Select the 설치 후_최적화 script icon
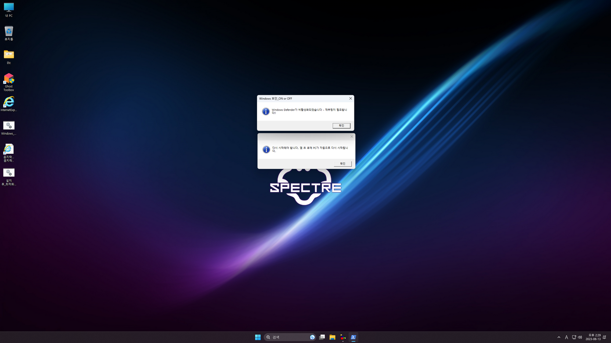611x343 pixels. point(9,177)
